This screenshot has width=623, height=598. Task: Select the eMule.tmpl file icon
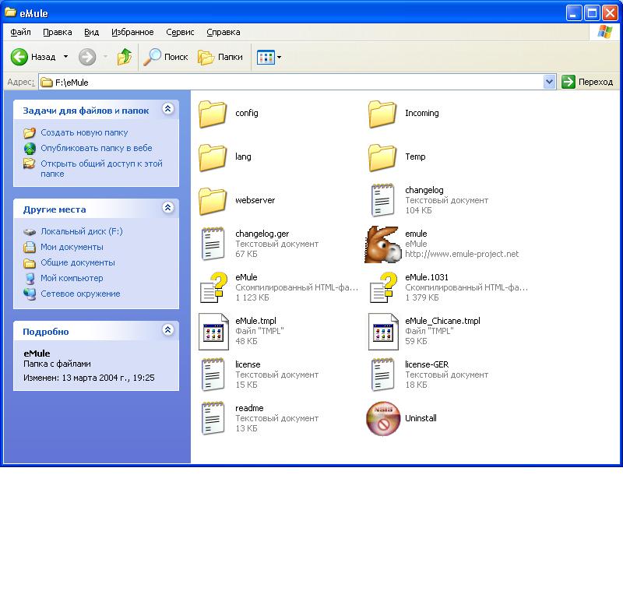pyautogui.click(x=213, y=332)
